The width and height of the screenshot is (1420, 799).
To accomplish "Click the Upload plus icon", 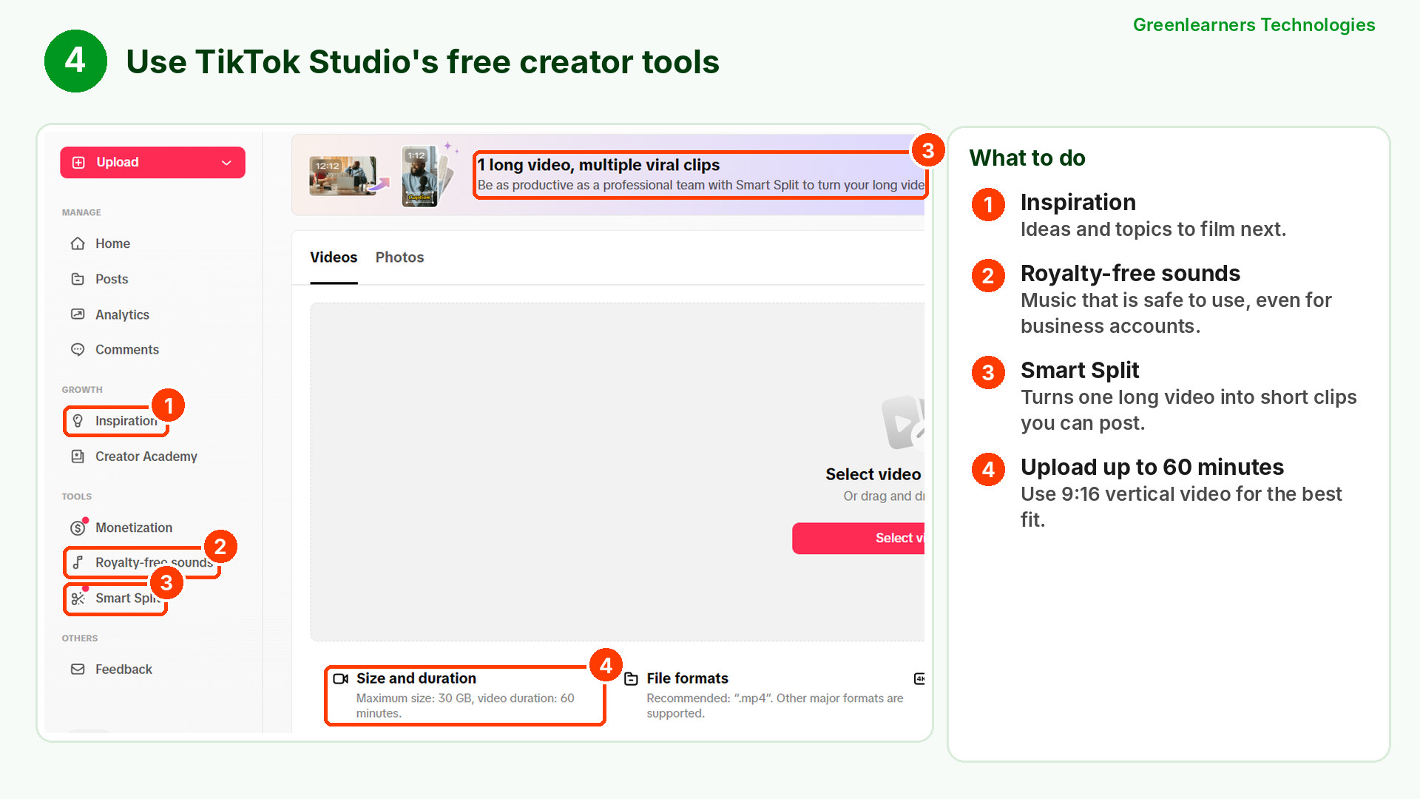I will [78, 163].
